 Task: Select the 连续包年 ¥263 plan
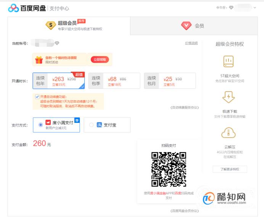coord(59,81)
